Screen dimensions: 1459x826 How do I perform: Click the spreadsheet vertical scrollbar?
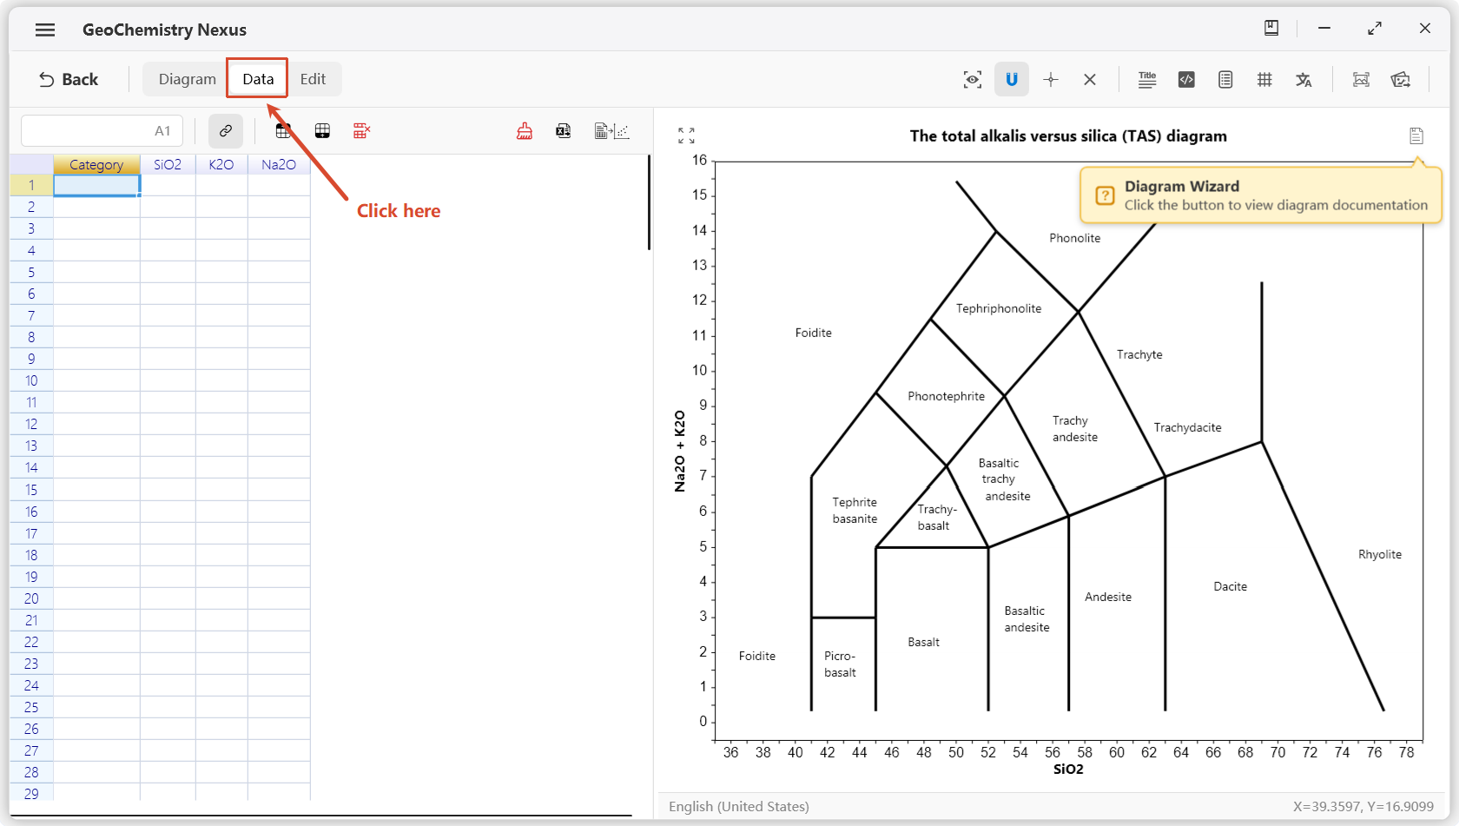click(649, 202)
